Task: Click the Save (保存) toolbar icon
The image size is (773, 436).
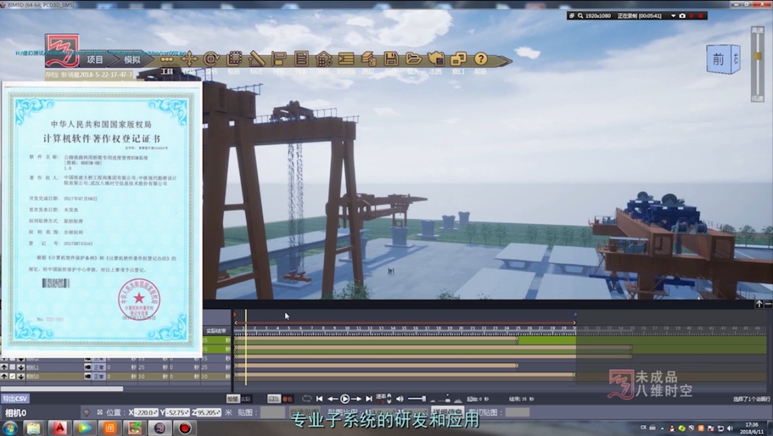Action: pos(391,59)
